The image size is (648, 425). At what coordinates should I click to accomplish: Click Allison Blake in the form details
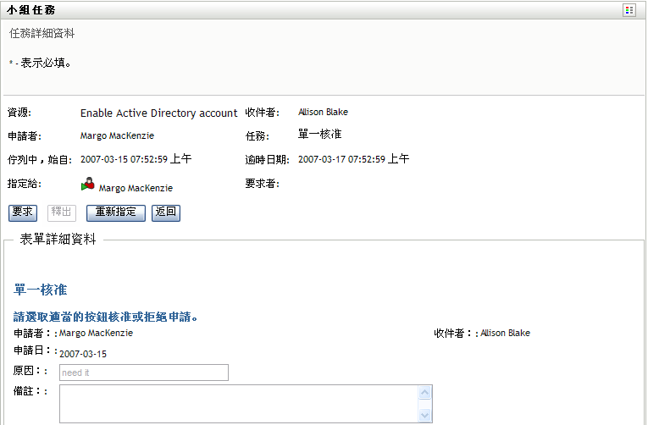pyautogui.click(x=505, y=334)
